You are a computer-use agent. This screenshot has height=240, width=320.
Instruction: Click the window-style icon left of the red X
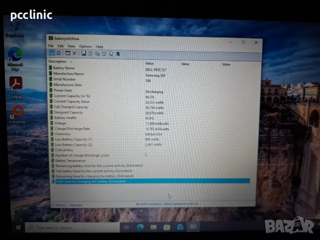coord(67,53)
